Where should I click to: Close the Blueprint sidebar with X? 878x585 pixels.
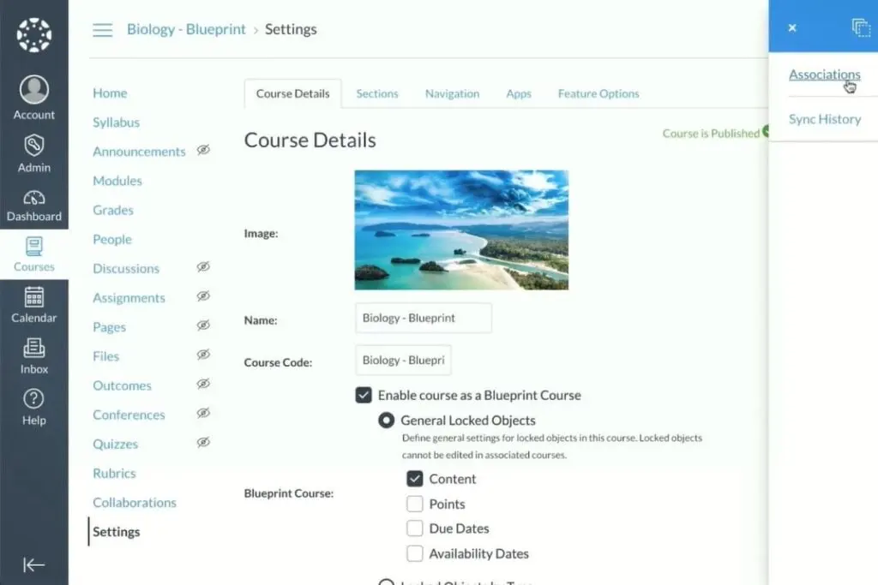pos(791,28)
